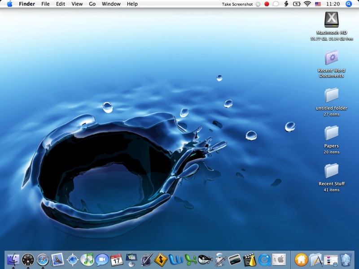Open the Window menu

point(111,4)
